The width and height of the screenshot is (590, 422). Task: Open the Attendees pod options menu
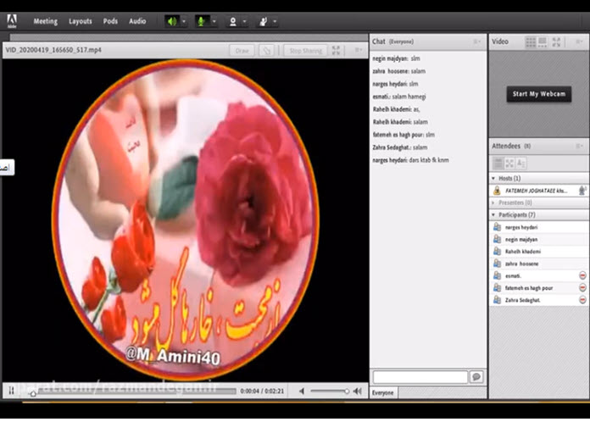[579, 146]
